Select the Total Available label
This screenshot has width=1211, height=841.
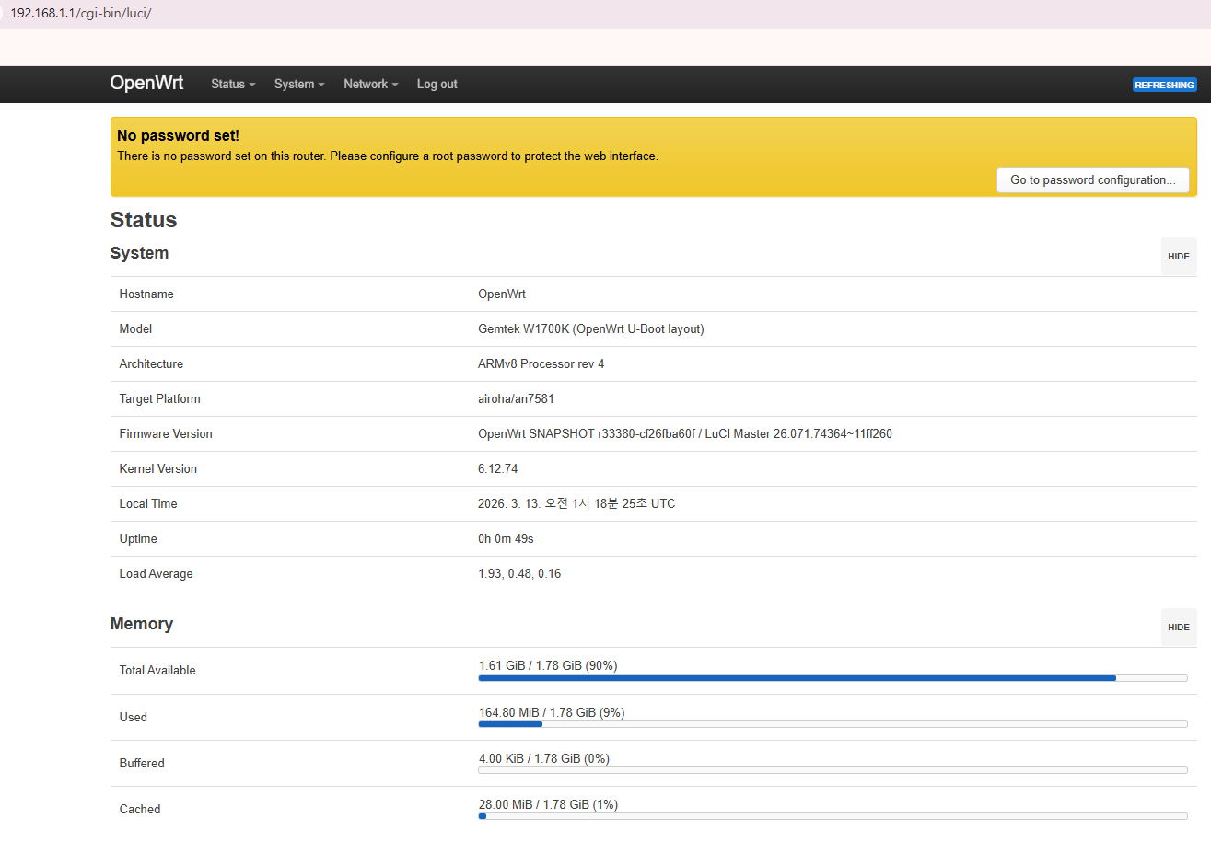click(x=157, y=671)
